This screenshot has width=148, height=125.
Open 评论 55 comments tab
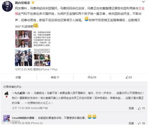click(x=92, y=77)
